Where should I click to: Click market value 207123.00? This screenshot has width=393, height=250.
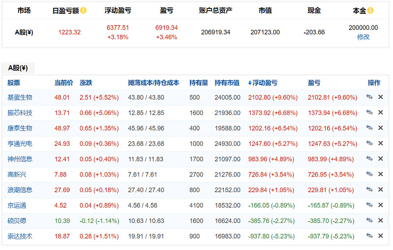(265, 32)
